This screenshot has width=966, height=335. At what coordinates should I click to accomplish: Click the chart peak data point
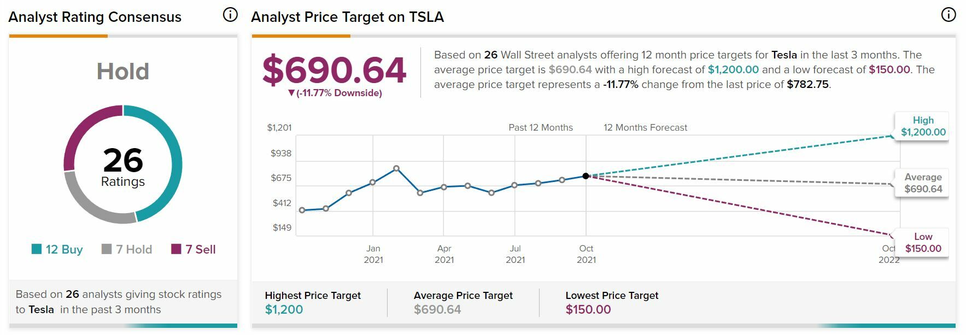pos(396,168)
